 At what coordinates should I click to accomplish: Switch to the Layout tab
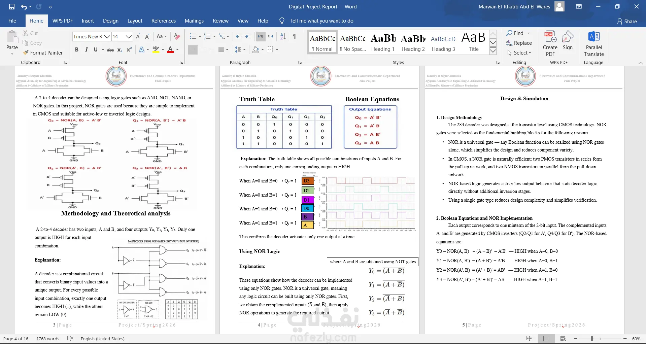pyautogui.click(x=135, y=21)
